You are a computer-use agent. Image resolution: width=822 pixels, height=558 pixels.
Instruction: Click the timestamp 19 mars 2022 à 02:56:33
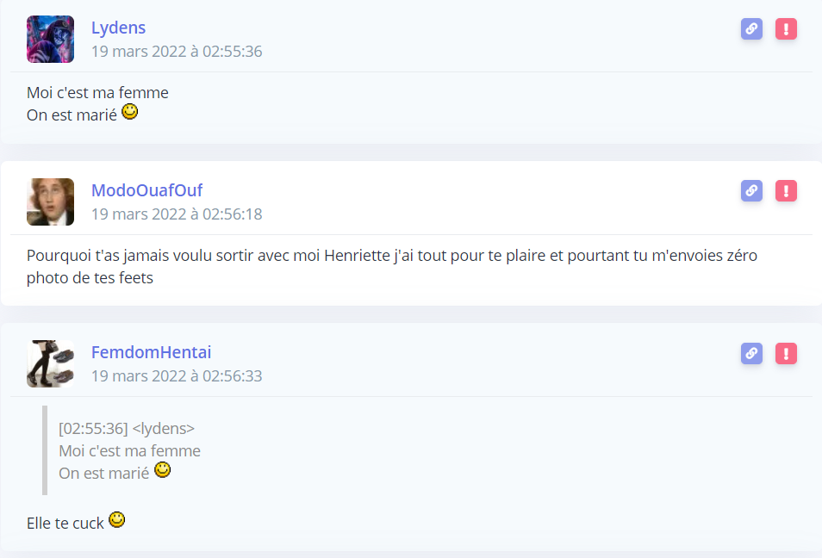(177, 375)
